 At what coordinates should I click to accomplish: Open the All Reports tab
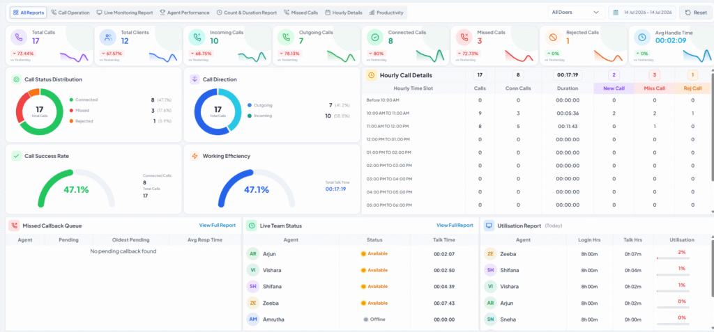pyautogui.click(x=28, y=13)
